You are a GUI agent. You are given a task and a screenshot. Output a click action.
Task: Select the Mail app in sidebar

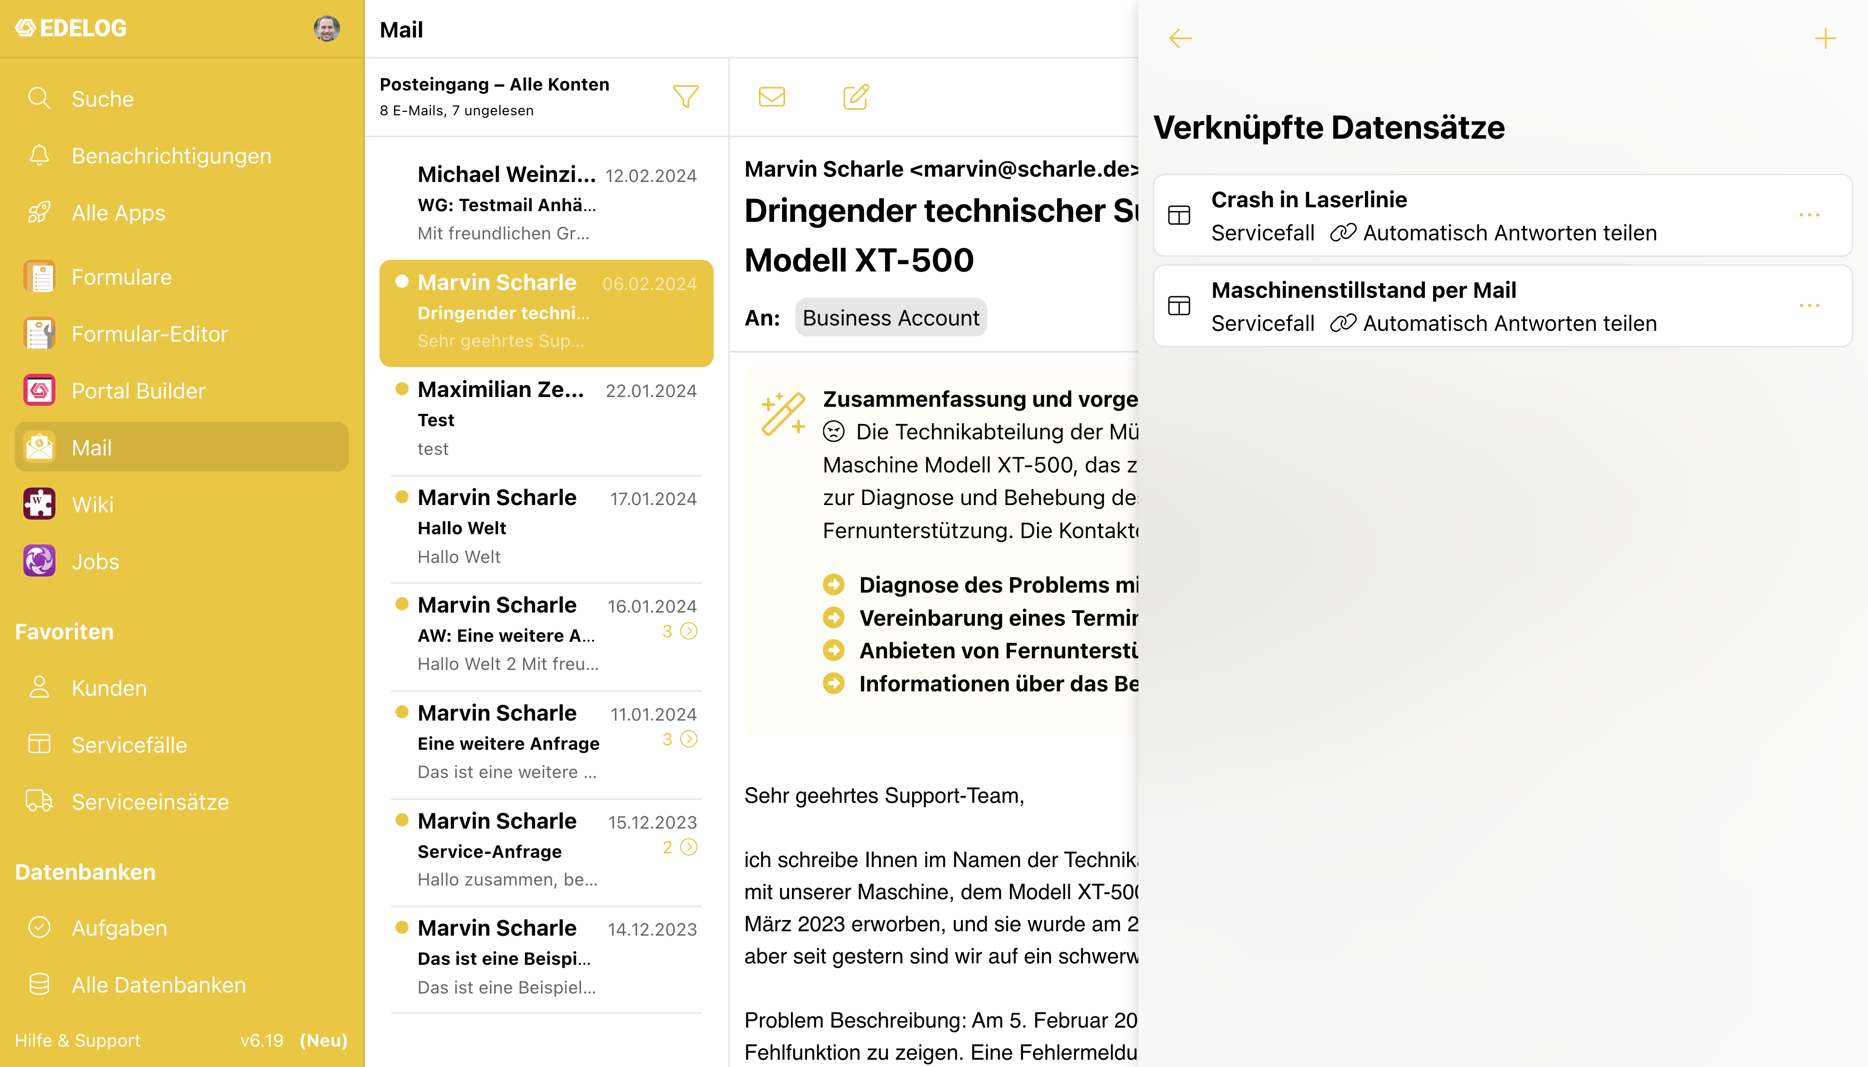(181, 447)
